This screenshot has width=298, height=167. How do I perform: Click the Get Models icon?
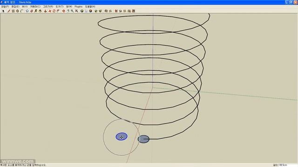(96, 11)
